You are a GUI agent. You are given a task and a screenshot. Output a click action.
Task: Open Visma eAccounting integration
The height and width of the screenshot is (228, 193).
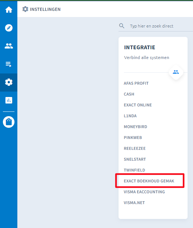tap(144, 192)
